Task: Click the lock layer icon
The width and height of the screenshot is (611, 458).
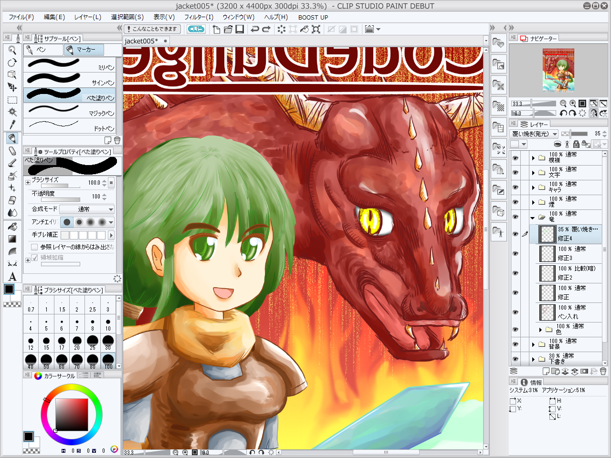Action: pyautogui.click(x=576, y=144)
